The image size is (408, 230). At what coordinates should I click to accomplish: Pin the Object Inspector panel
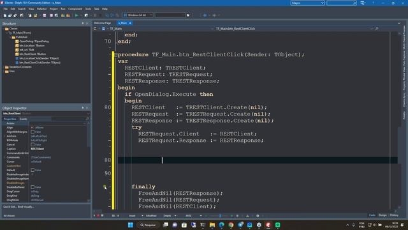(x=83, y=108)
